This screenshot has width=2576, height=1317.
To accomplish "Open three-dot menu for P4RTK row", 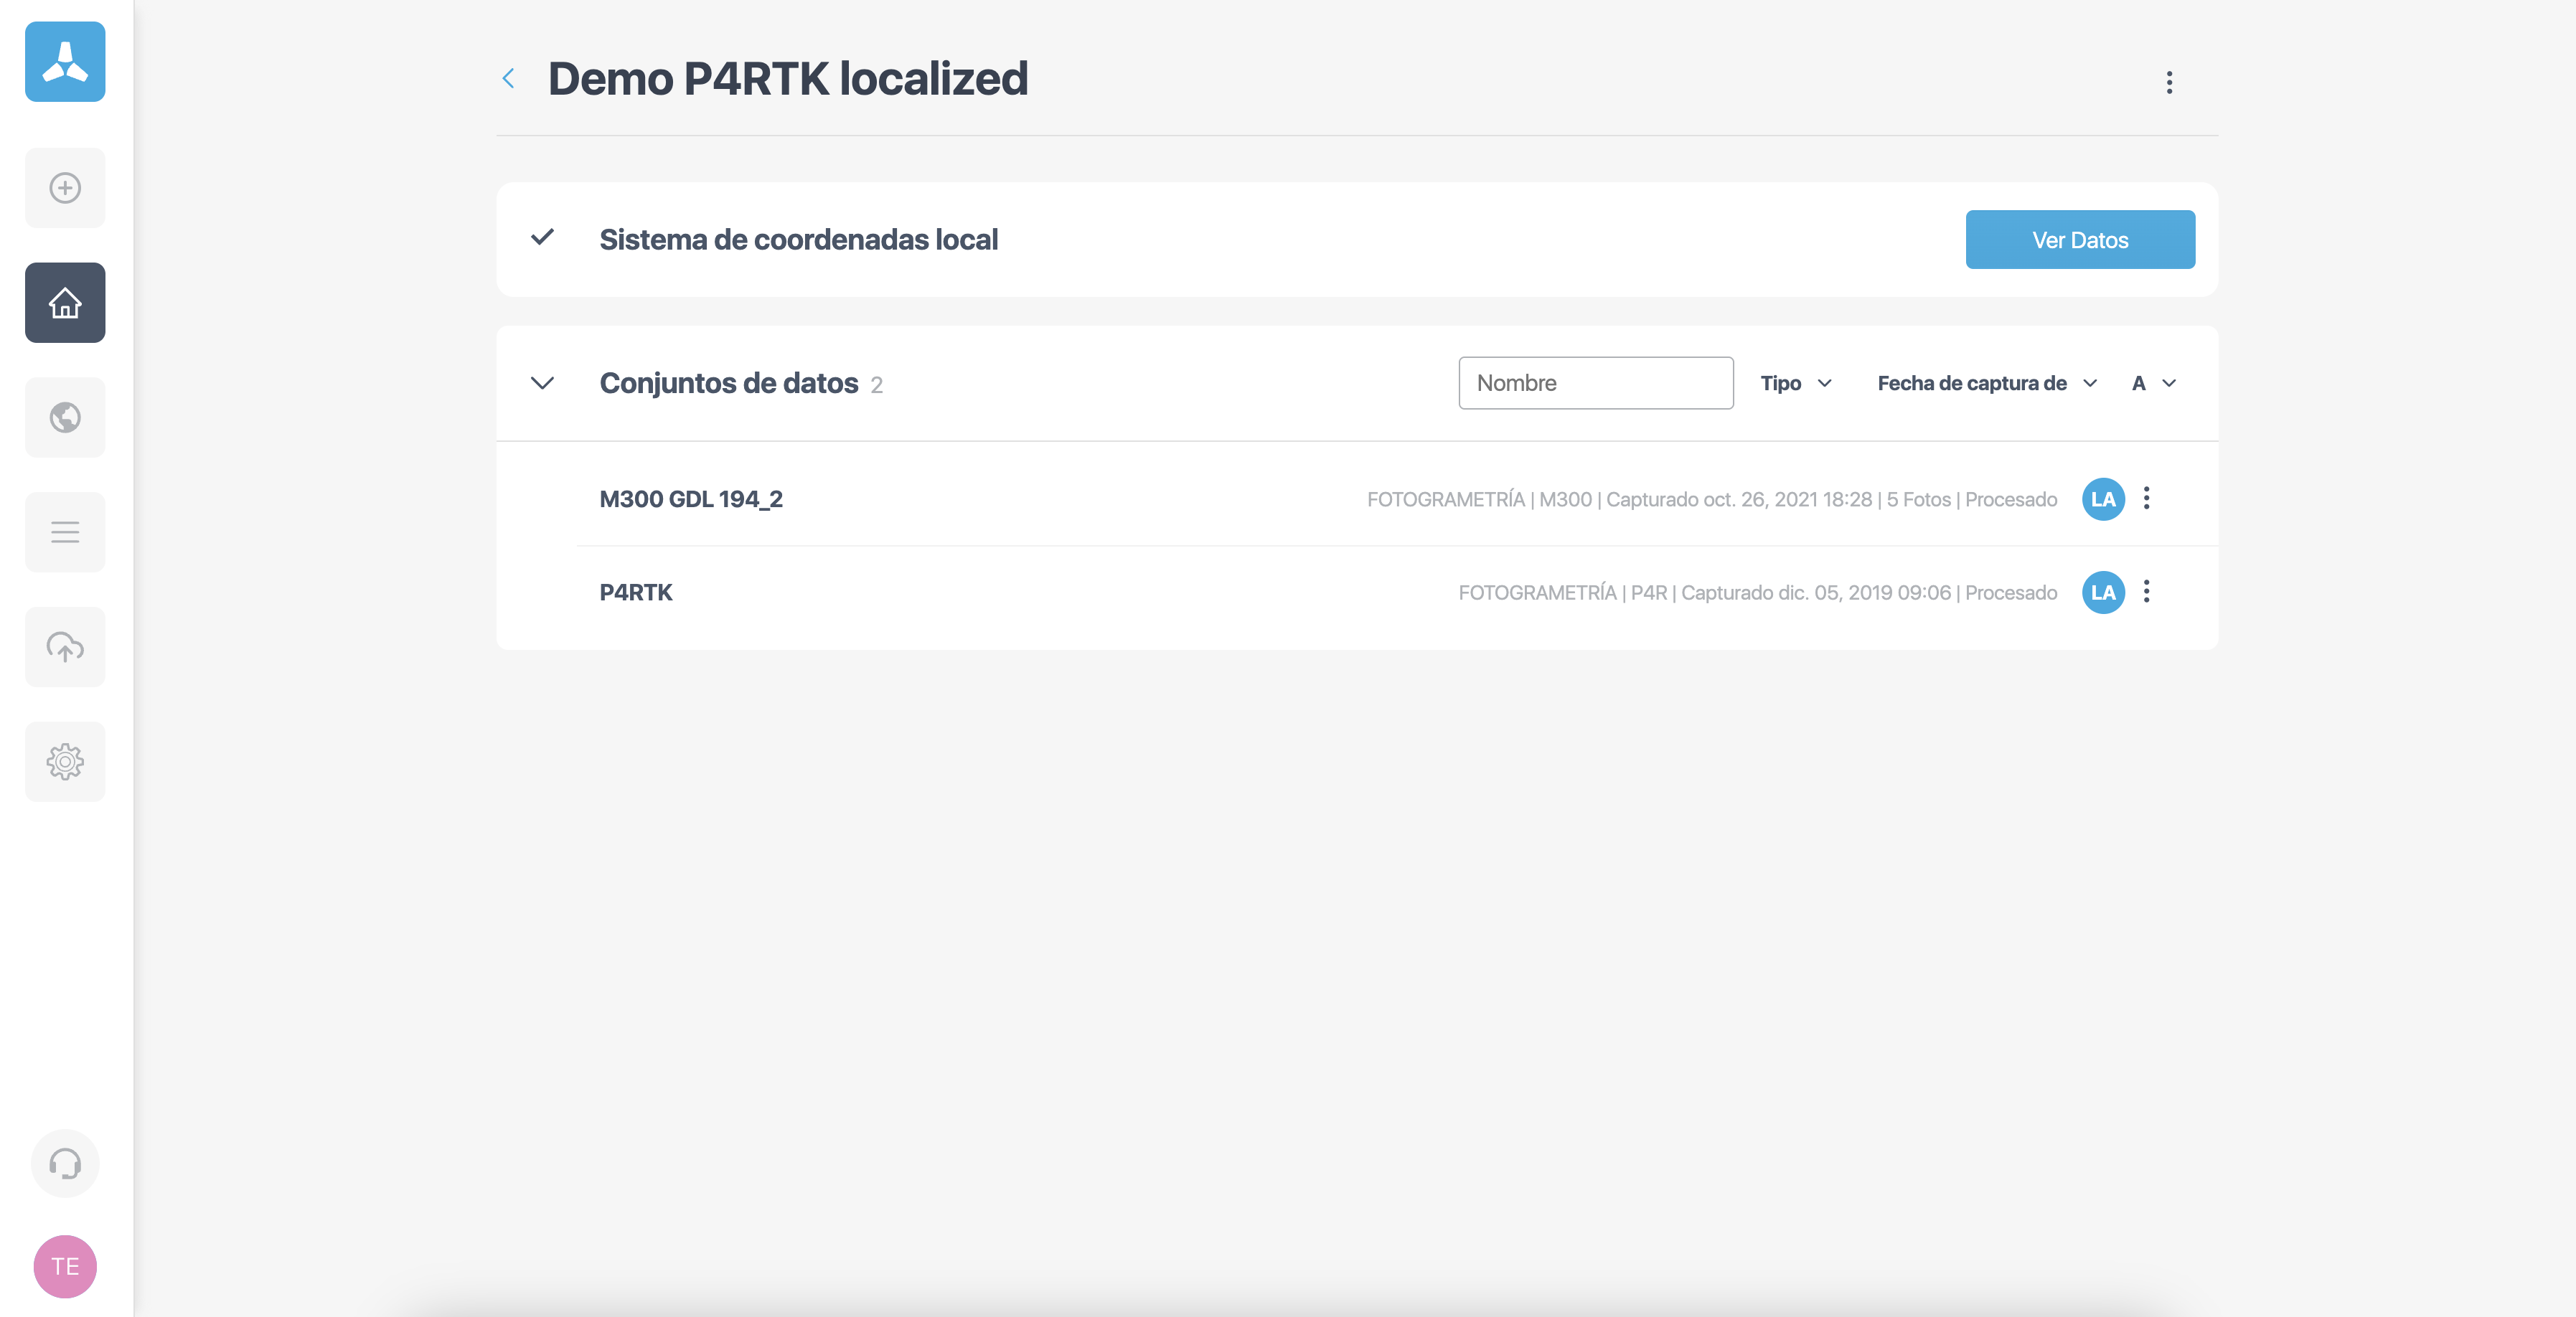I will coord(2146,592).
